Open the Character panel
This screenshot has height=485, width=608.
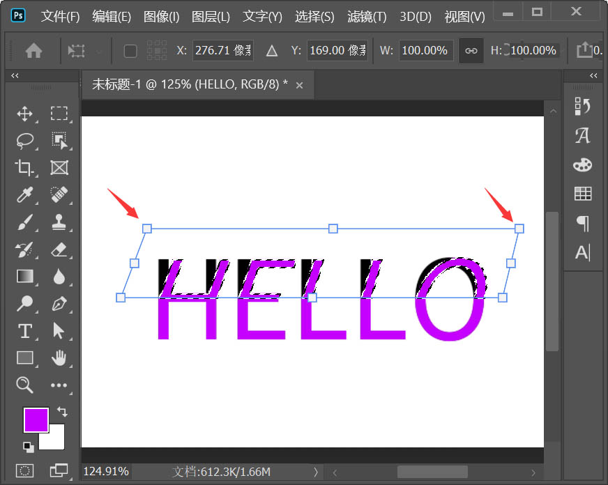tap(583, 137)
